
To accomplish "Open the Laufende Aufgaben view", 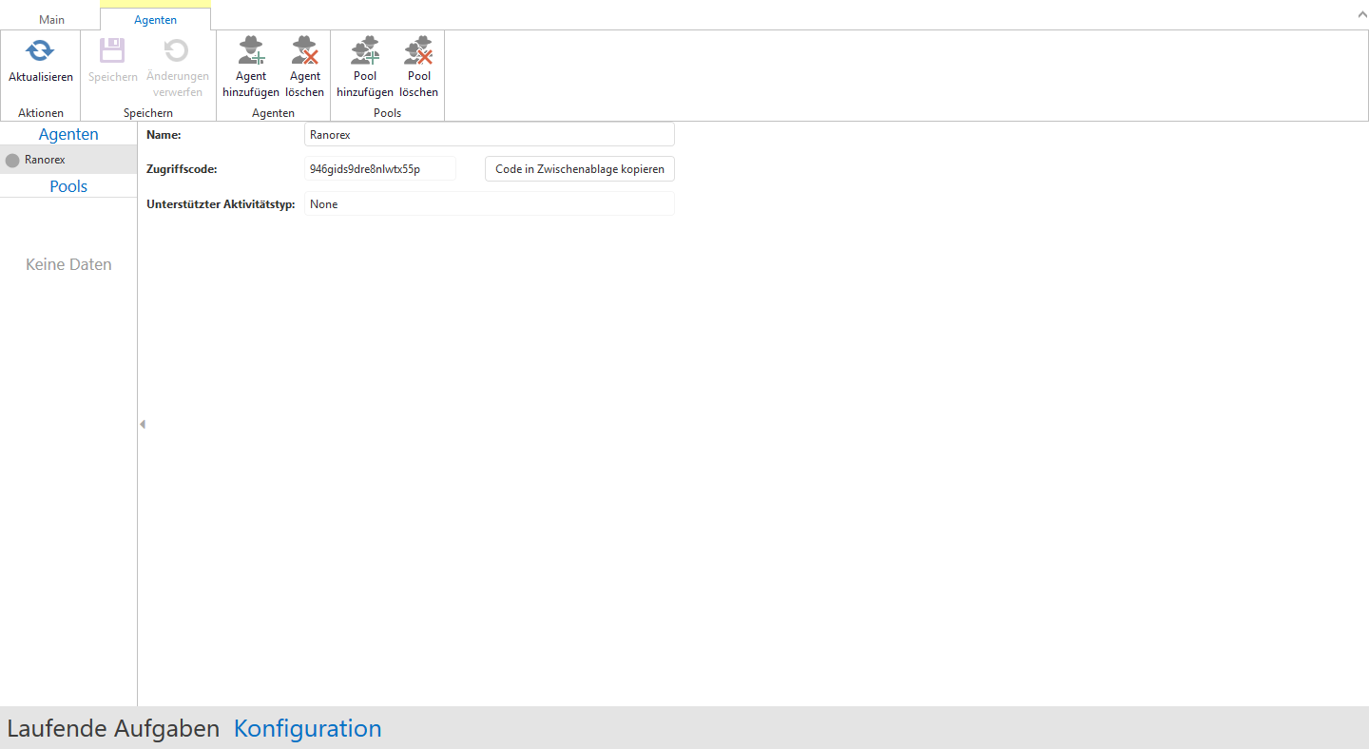I will tap(113, 729).
